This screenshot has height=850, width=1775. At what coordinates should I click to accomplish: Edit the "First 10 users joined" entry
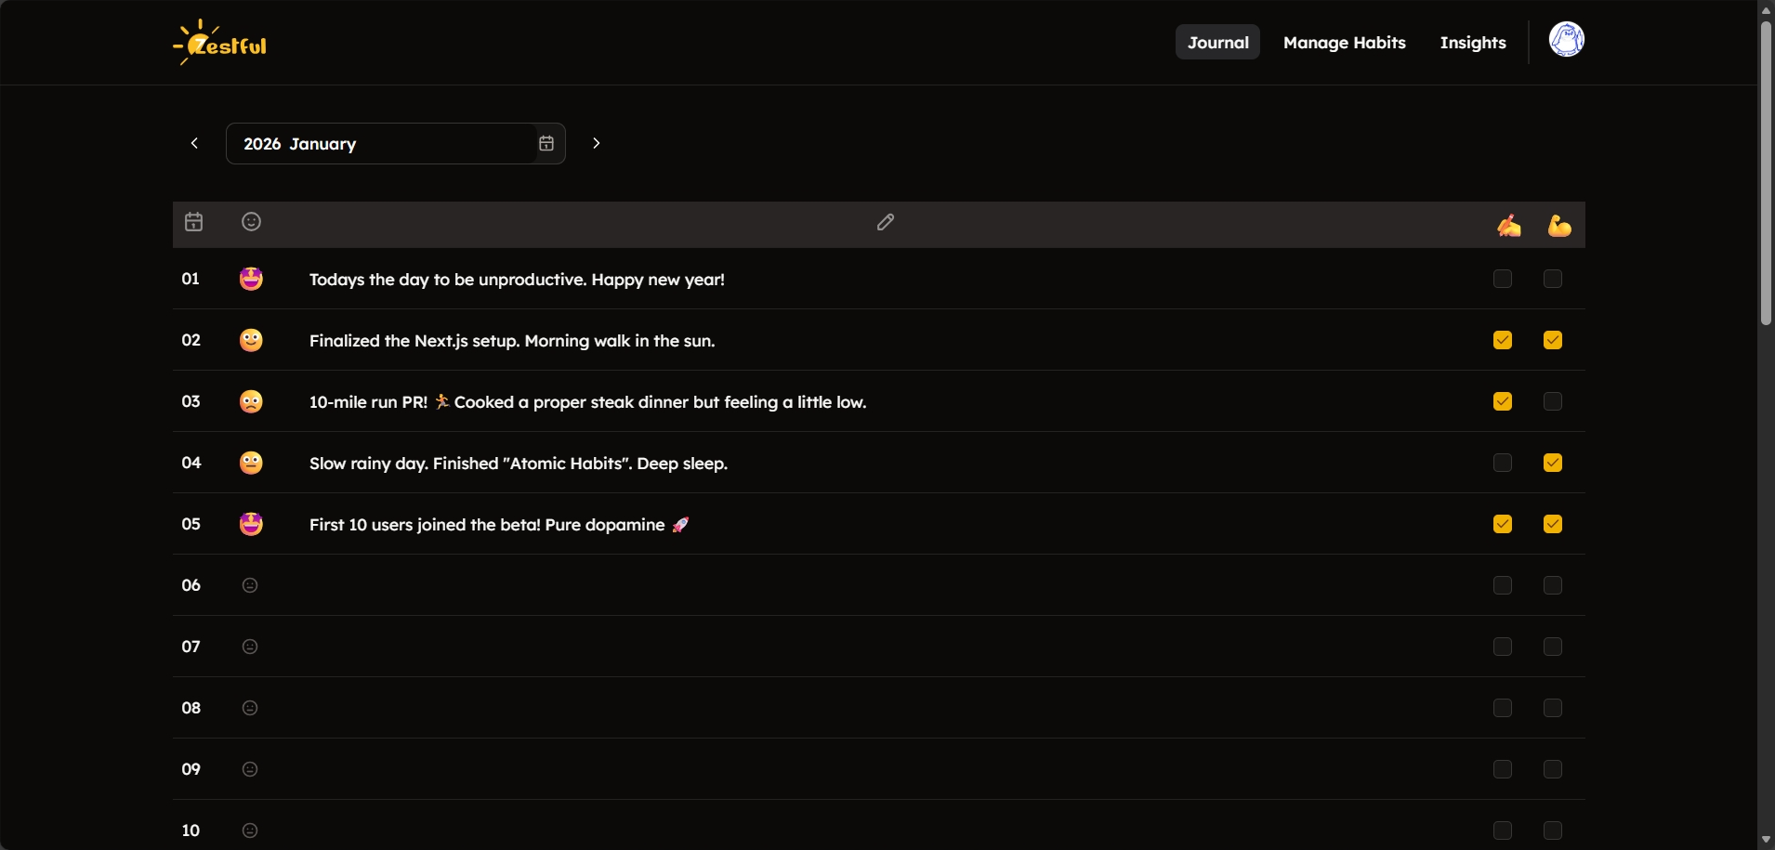pos(499,525)
